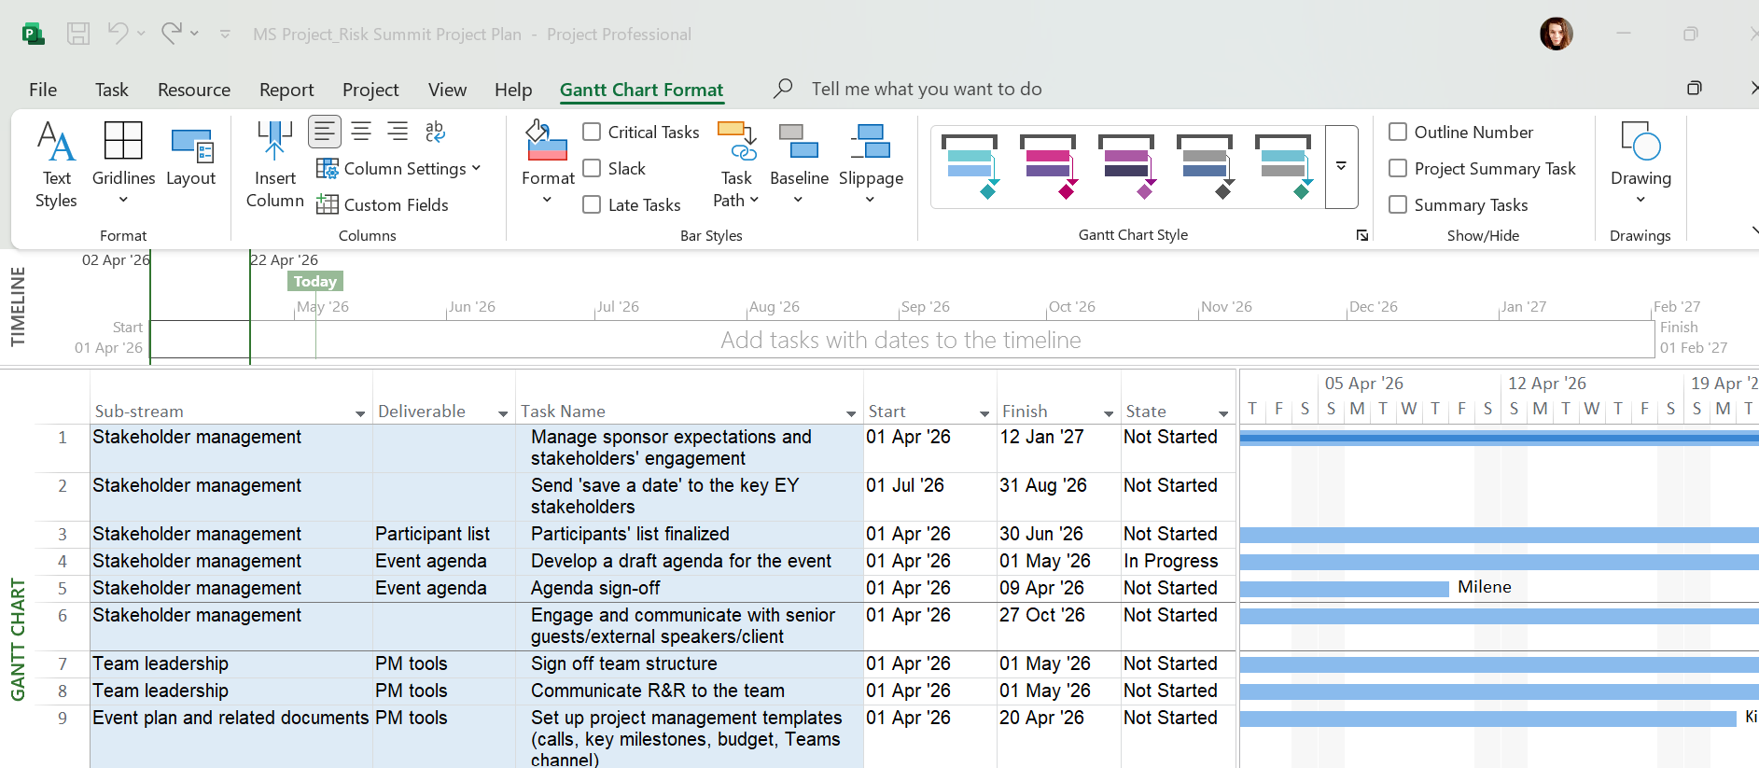
Task: Align text right in column
Action: tap(398, 132)
